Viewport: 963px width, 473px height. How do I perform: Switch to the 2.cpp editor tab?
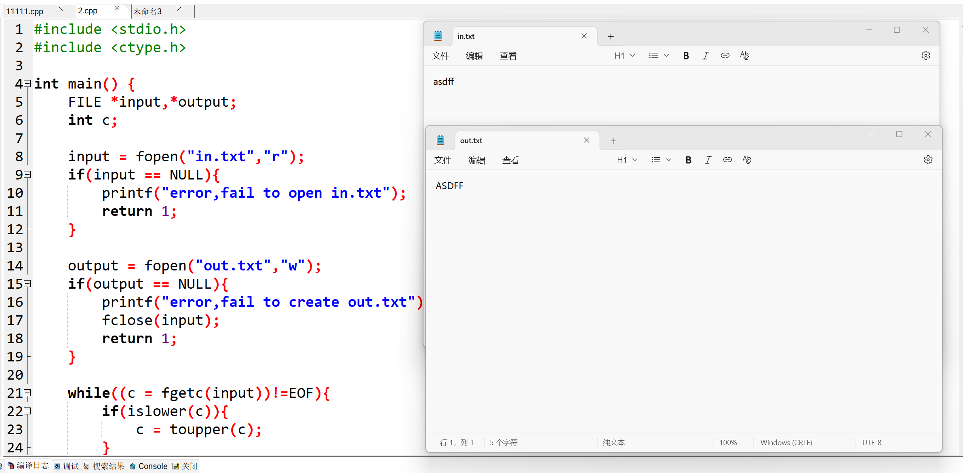(88, 11)
